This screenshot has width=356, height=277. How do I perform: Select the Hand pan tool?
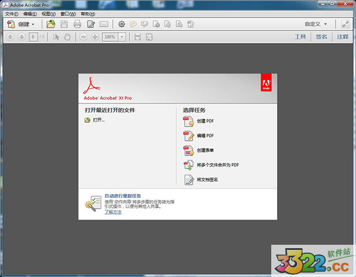click(x=67, y=37)
